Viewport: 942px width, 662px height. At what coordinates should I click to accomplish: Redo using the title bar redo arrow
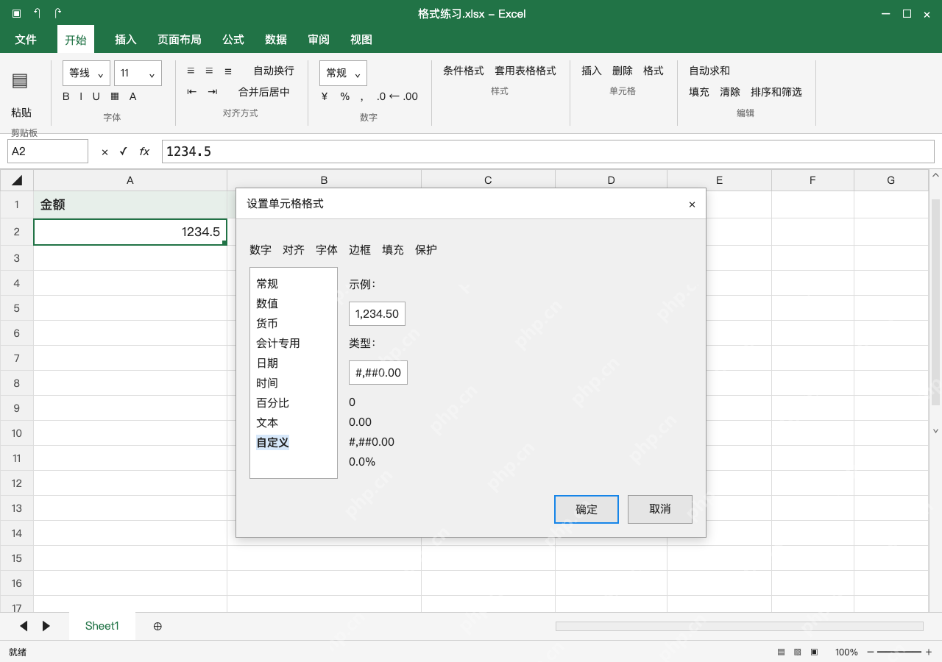(58, 13)
